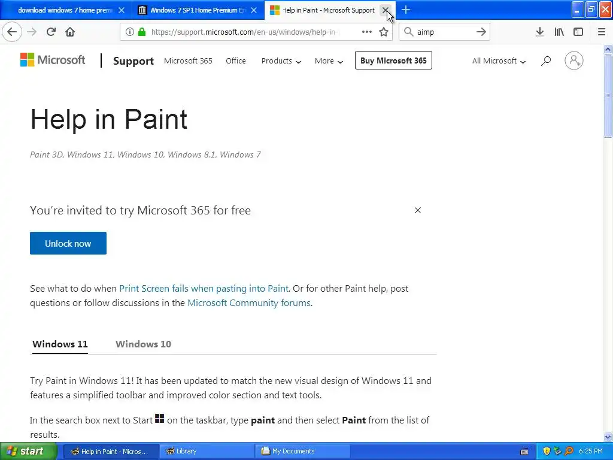613x460 pixels.
Task: Open the Office nav item
Action: point(236,60)
